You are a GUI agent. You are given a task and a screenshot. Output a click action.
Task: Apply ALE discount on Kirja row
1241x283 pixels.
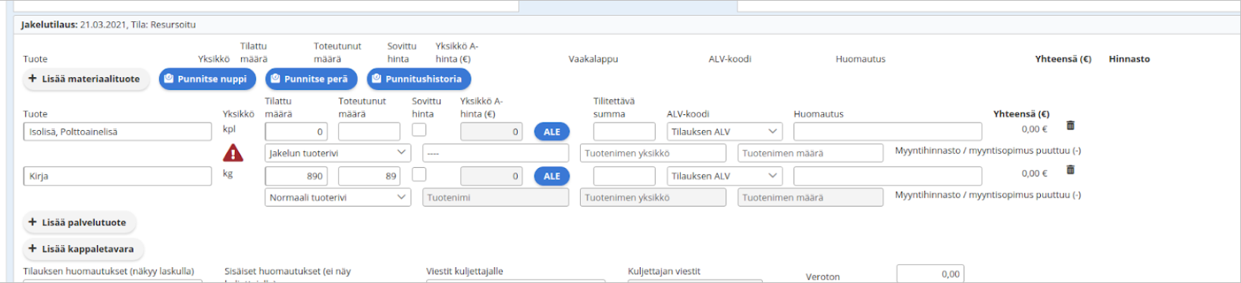click(x=552, y=176)
